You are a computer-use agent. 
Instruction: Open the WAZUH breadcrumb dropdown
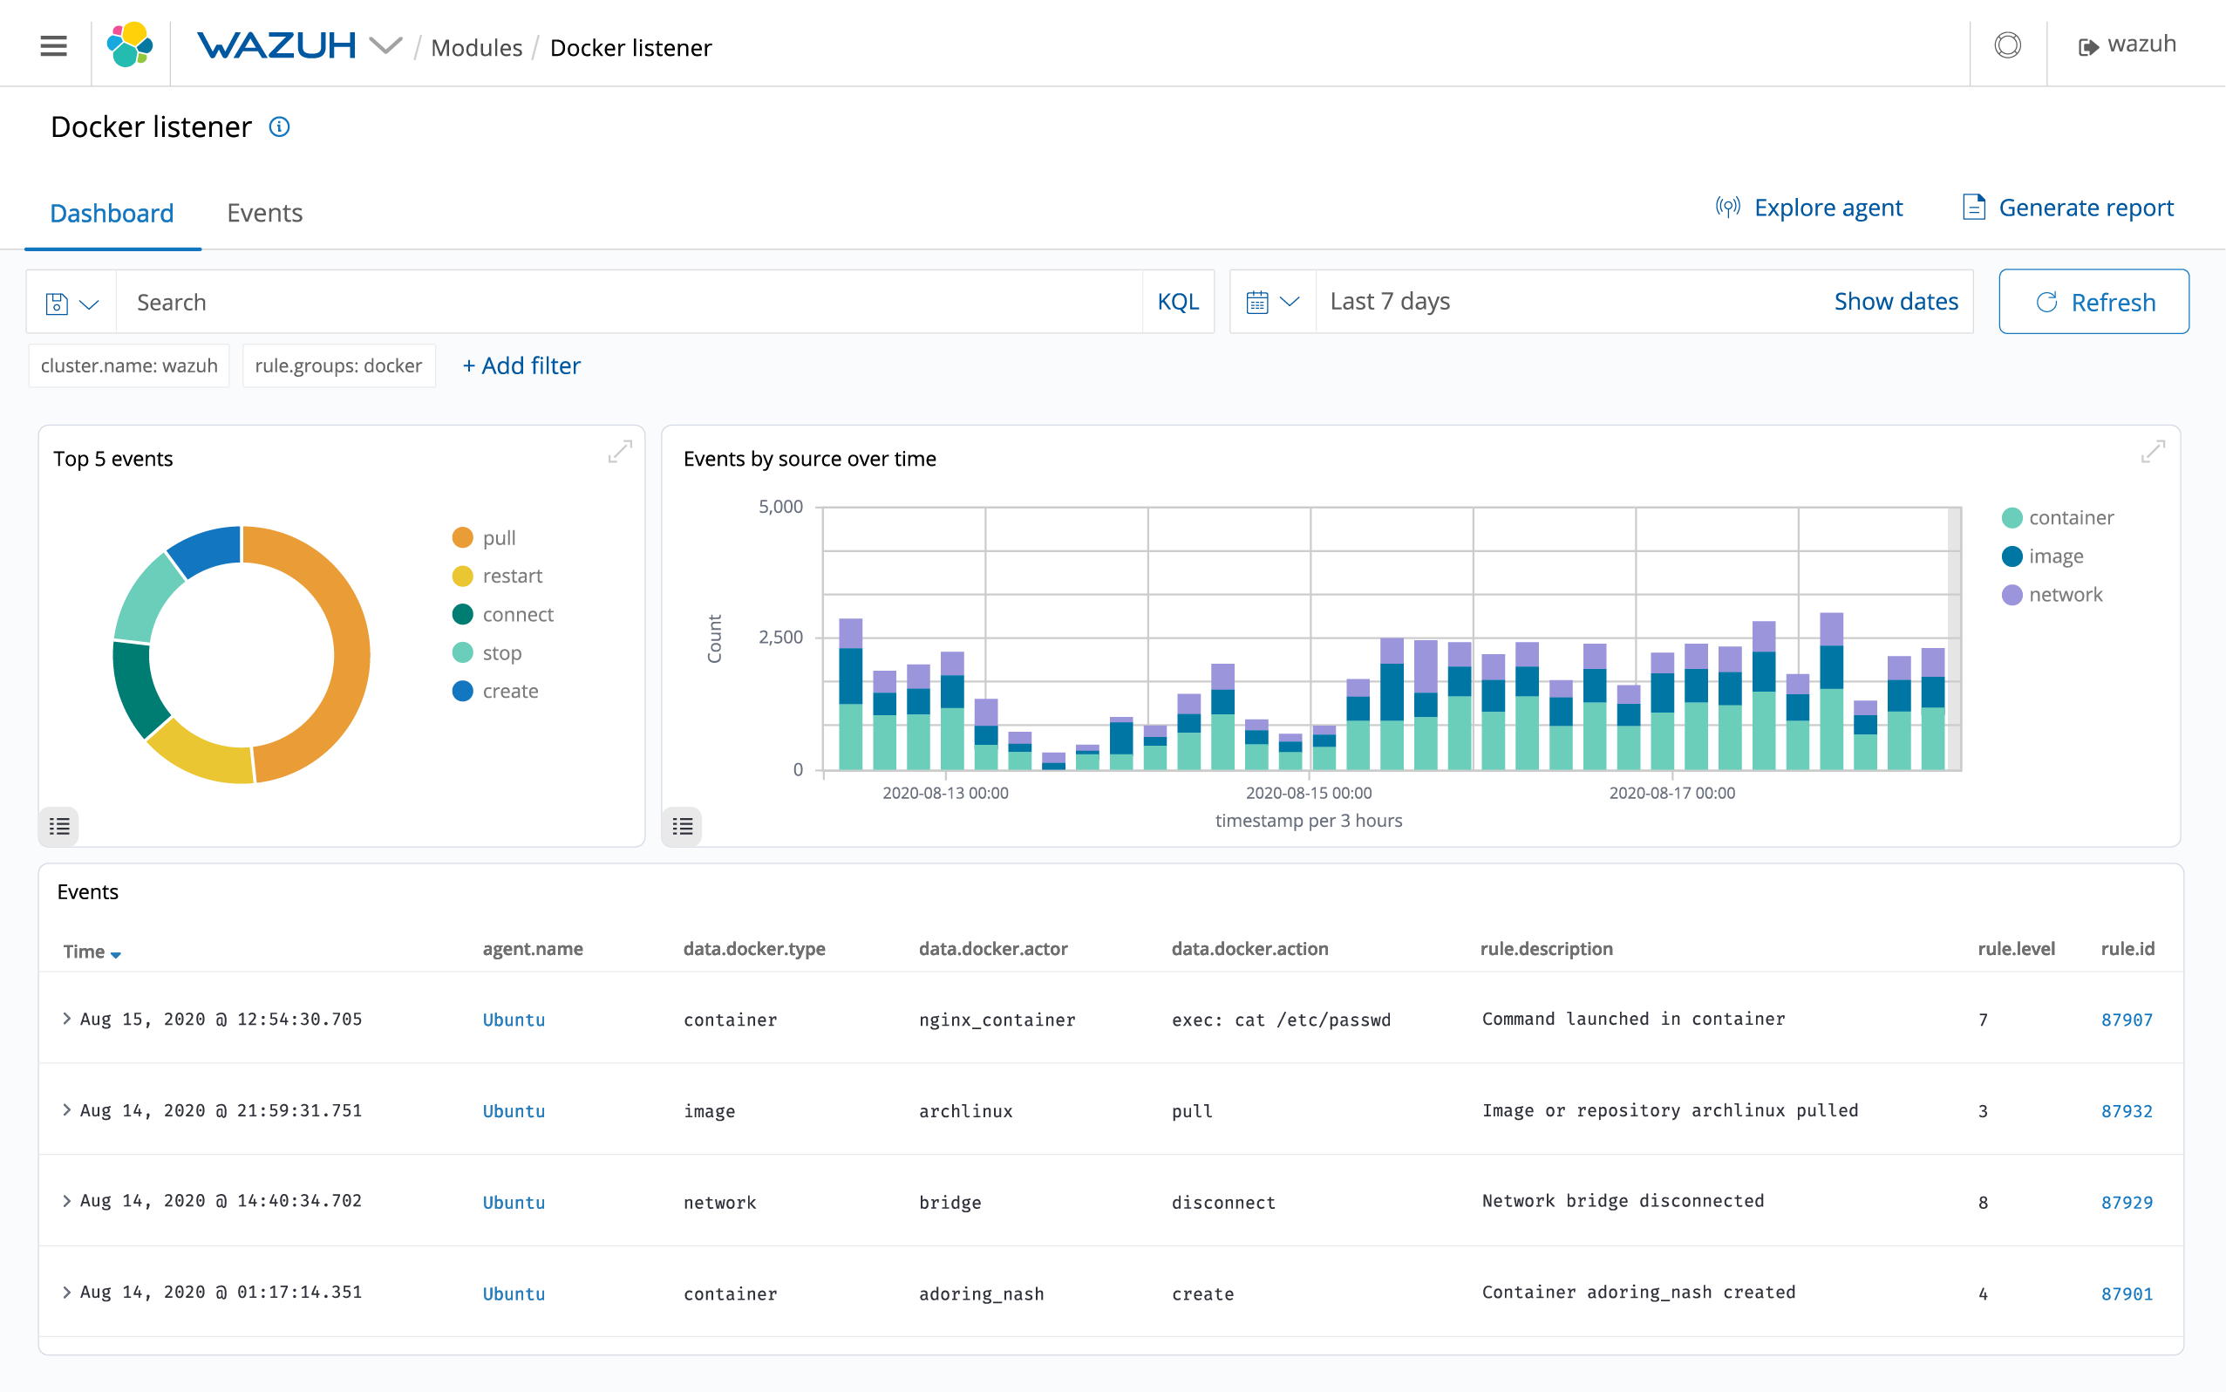click(387, 45)
